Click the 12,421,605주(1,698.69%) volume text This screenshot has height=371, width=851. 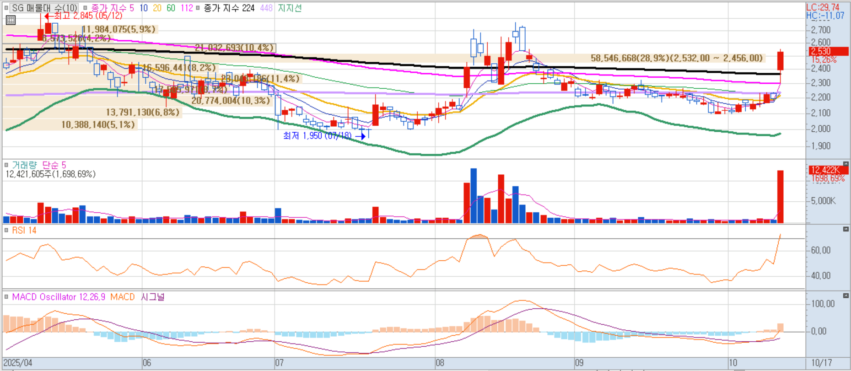50,174
